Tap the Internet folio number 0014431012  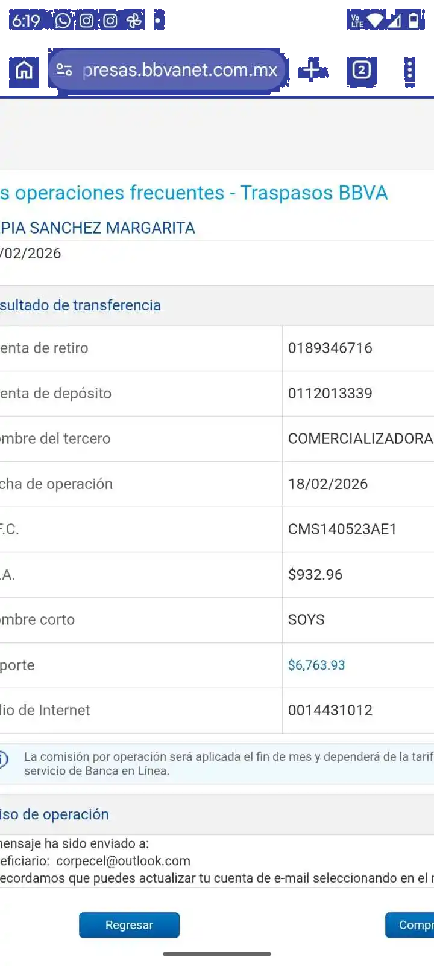[x=330, y=711]
